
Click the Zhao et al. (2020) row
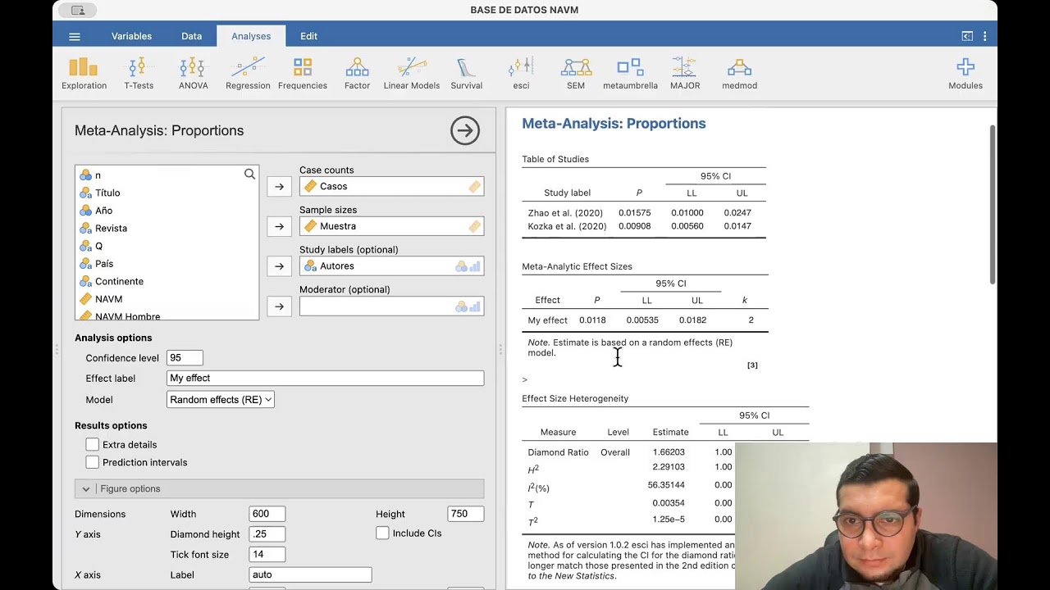[644, 213]
